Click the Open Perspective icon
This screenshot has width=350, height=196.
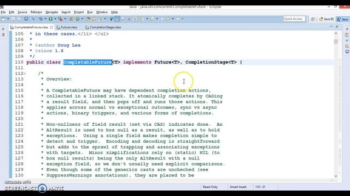313,19
